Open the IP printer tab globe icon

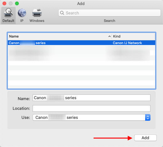tap(22, 13)
